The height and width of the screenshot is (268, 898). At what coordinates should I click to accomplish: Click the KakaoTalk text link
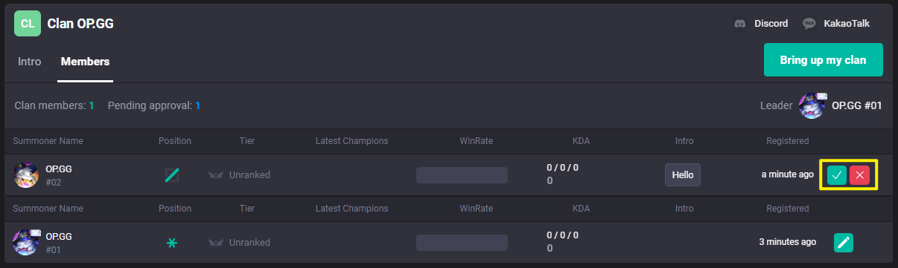(x=847, y=24)
